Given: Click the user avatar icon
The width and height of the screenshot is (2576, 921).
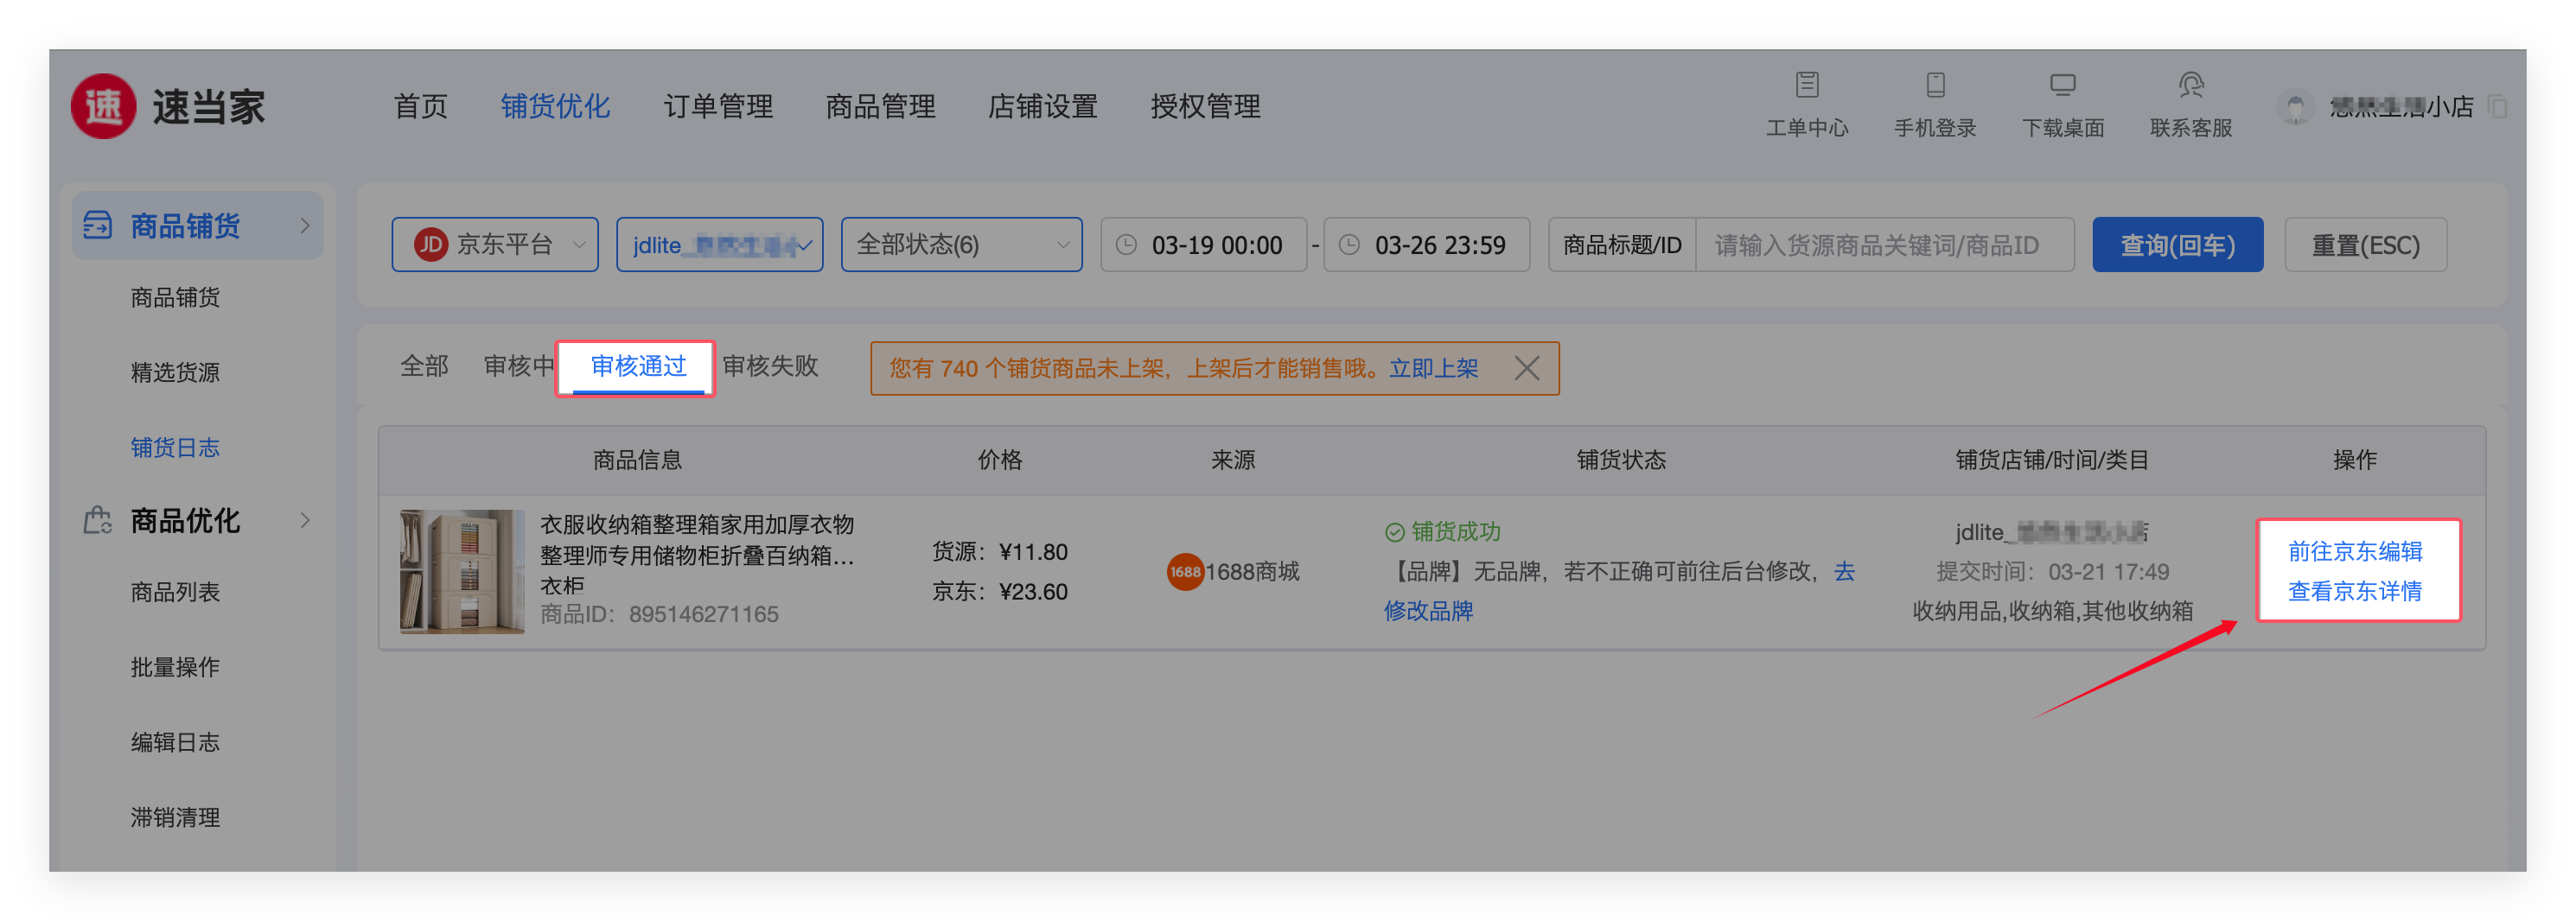Looking at the screenshot, I should [2295, 107].
